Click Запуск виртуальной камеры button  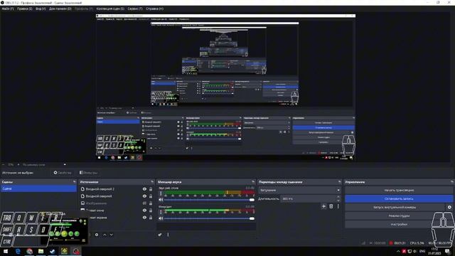(x=395, y=207)
